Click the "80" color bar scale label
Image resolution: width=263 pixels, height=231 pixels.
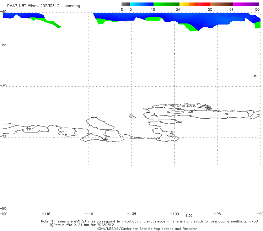pos(257,10)
